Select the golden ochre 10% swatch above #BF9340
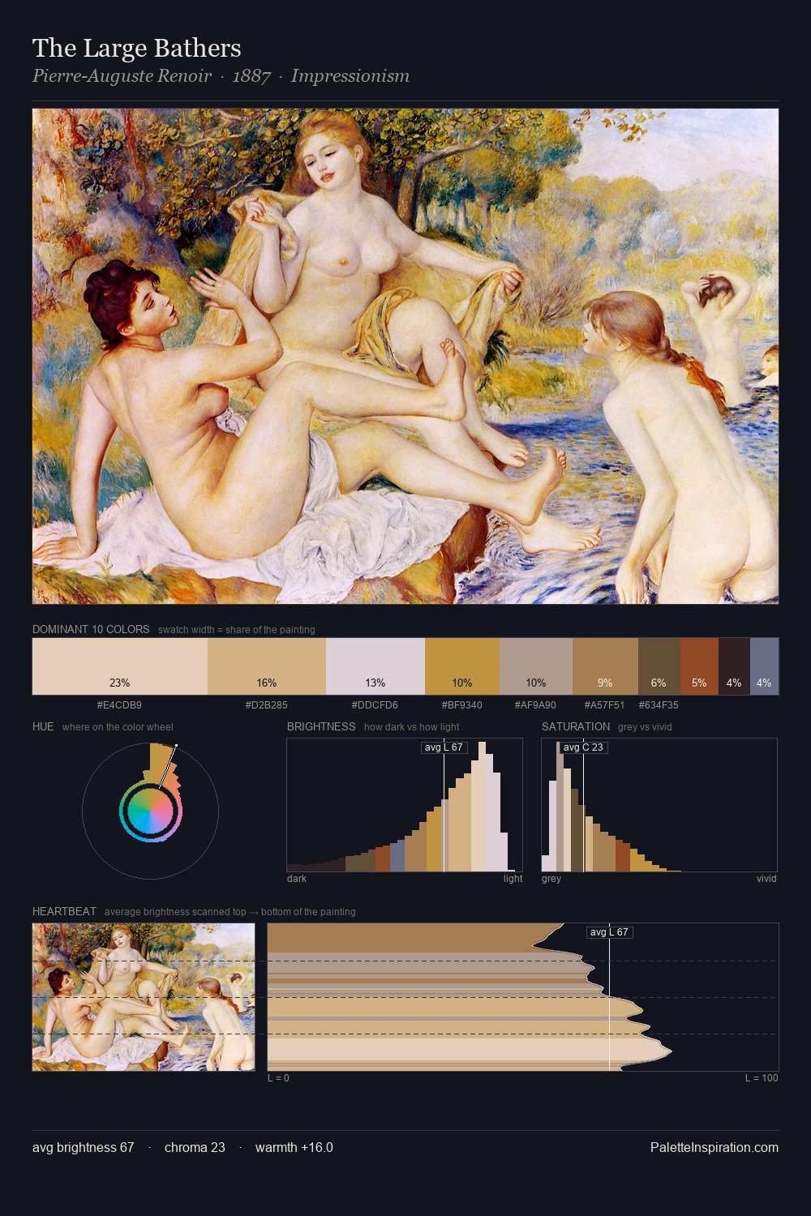This screenshot has width=811, height=1216. tap(462, 666)
